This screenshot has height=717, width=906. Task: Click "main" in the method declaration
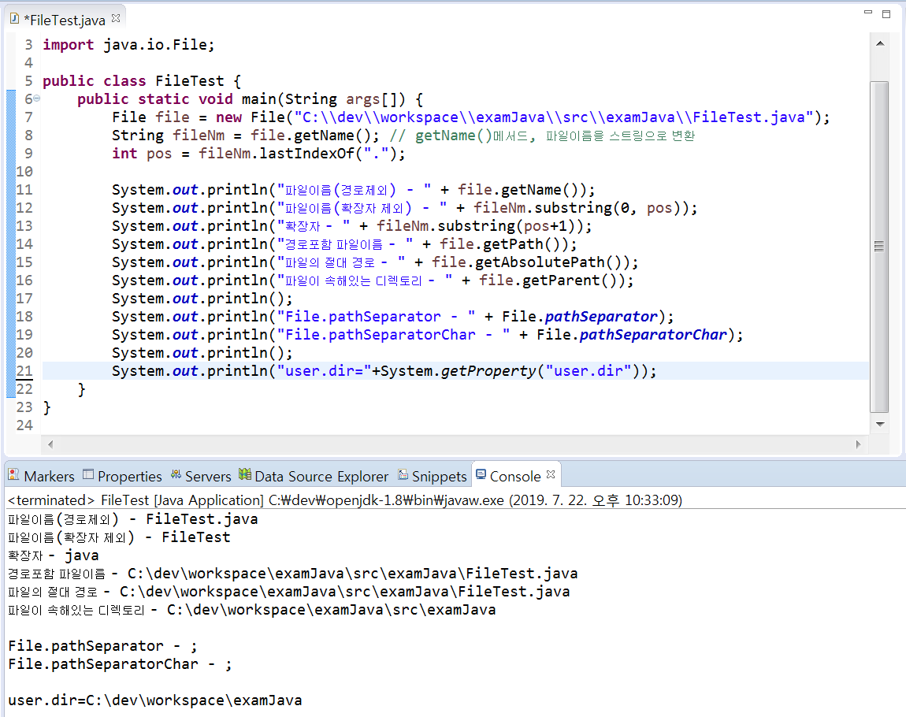pos(259,99)
